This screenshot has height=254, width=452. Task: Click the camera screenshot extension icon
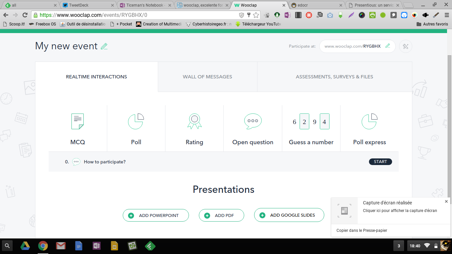tap(330, 15)
